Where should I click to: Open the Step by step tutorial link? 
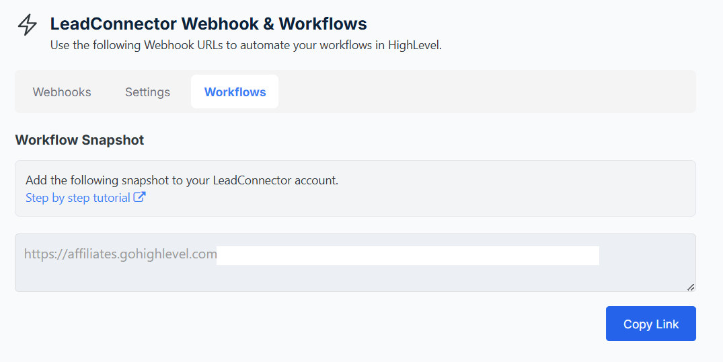point(78,198)
